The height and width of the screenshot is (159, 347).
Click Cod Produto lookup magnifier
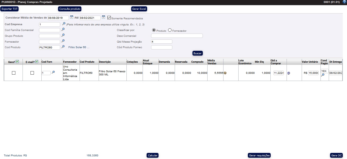coord(63,47)
